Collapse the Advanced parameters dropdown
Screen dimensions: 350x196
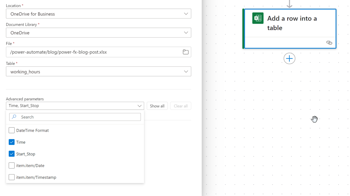point(75,106)
